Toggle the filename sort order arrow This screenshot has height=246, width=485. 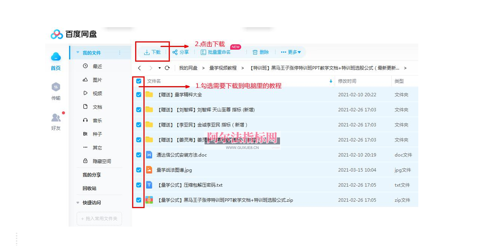click(x=330, y=81)
